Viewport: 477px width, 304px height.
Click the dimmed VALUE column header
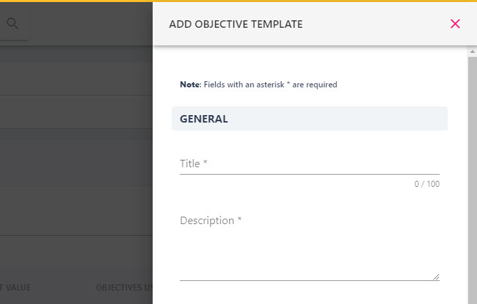coord(15,287)
